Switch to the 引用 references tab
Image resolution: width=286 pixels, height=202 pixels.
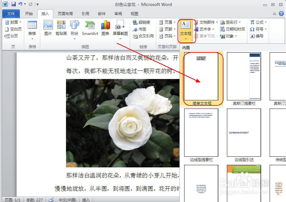tap(85, 14)
